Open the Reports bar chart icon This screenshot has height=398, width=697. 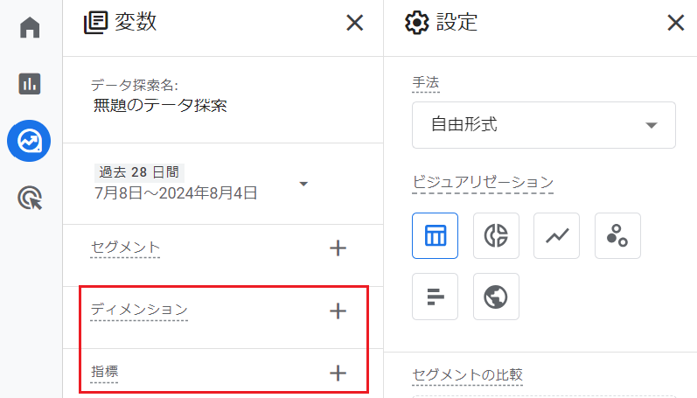click(x=30, y=84)
